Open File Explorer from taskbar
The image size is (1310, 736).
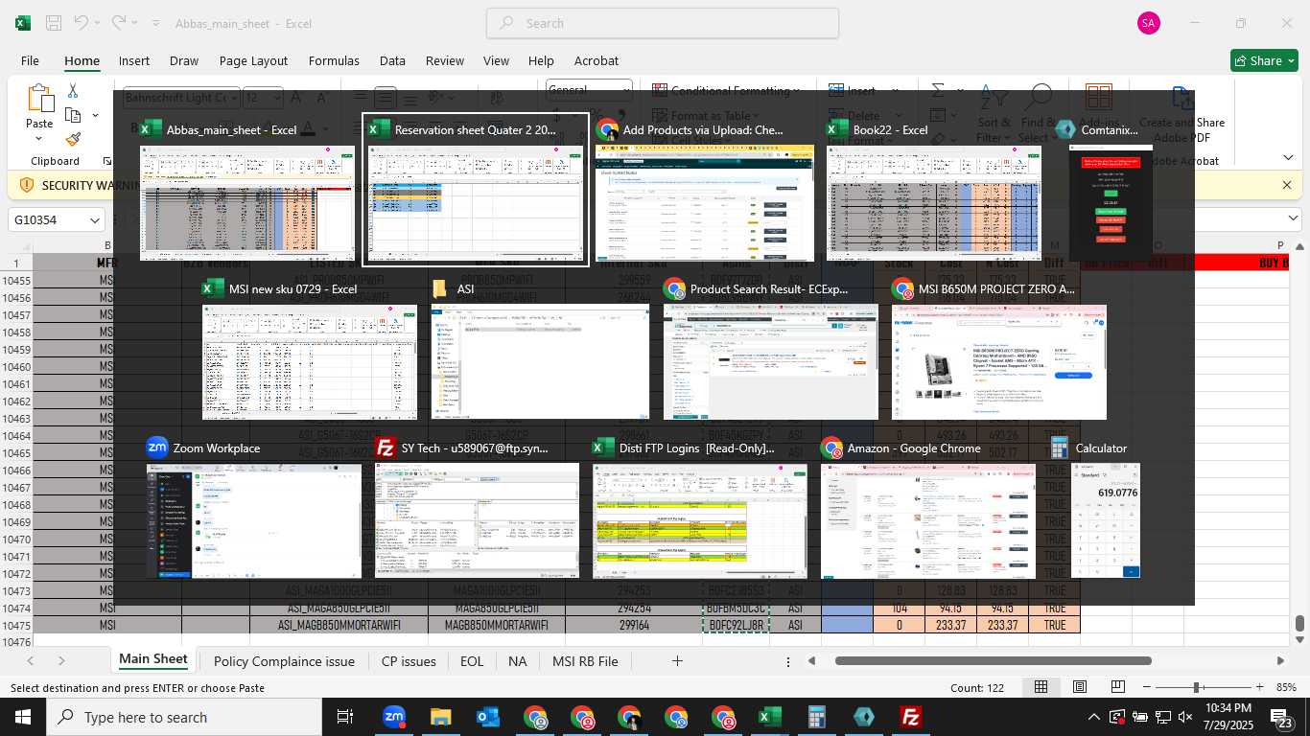point(440,717)
